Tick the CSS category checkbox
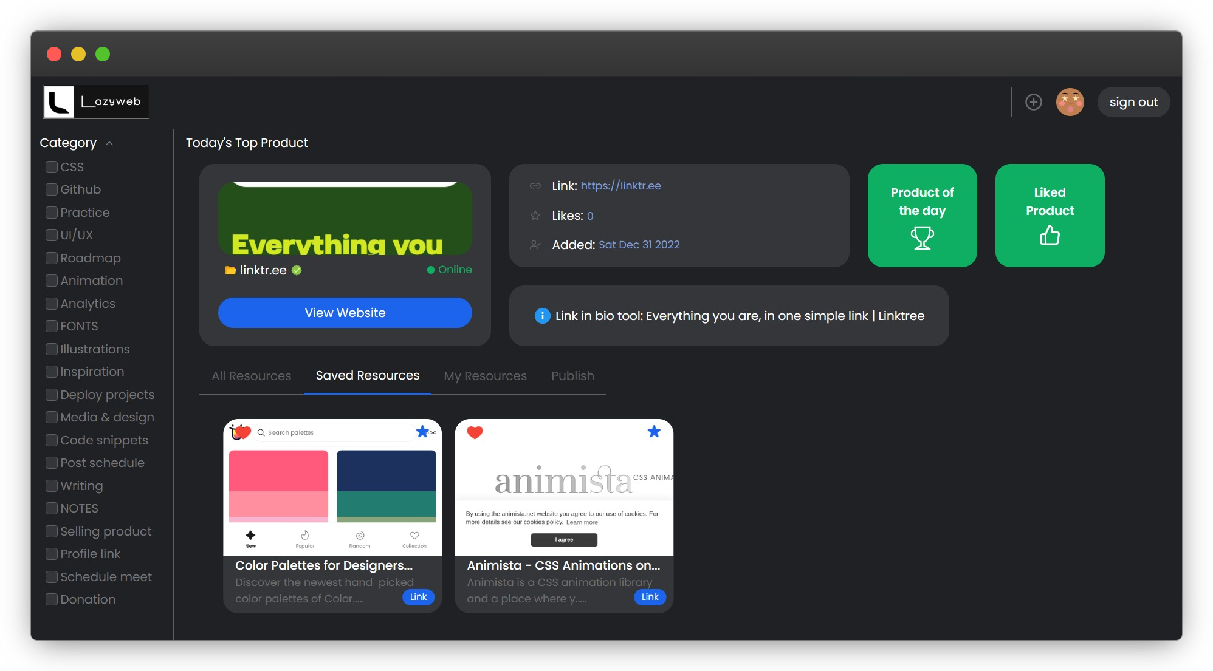The width and height of the screenshot is (1213, 671). [x=52, y=167]
